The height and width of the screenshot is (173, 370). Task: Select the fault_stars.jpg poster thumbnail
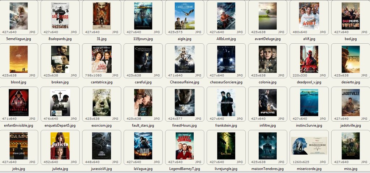143,103
